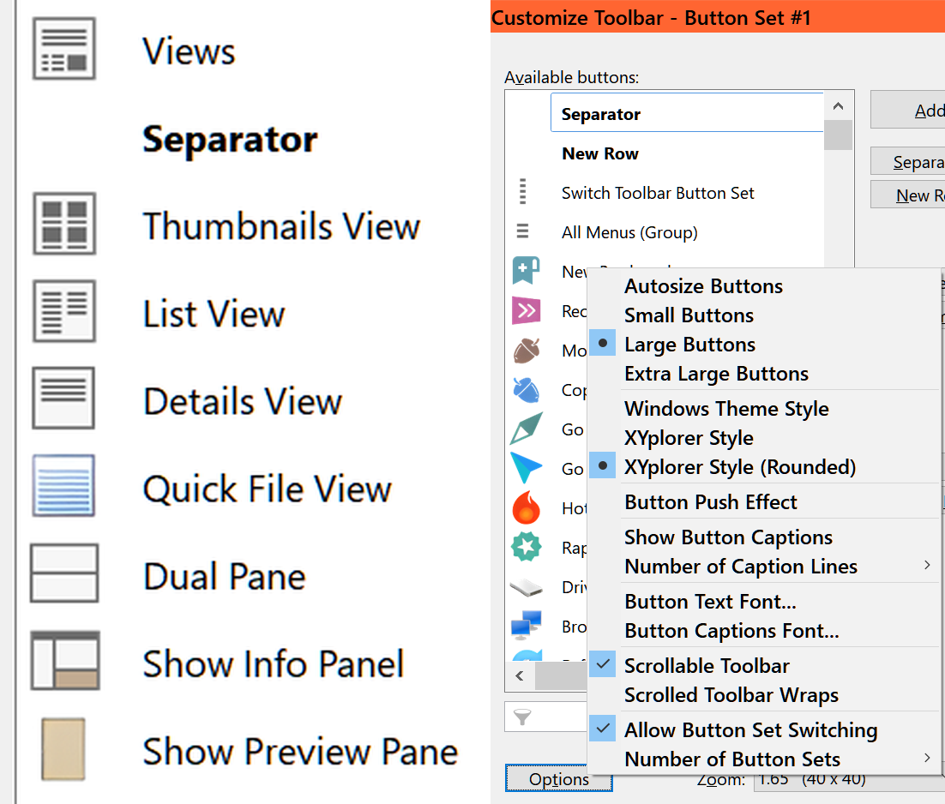Click the orange flame Hotlist icon
Image resolution: width=945 pixels, height=804 pixels.
(527, 507)
